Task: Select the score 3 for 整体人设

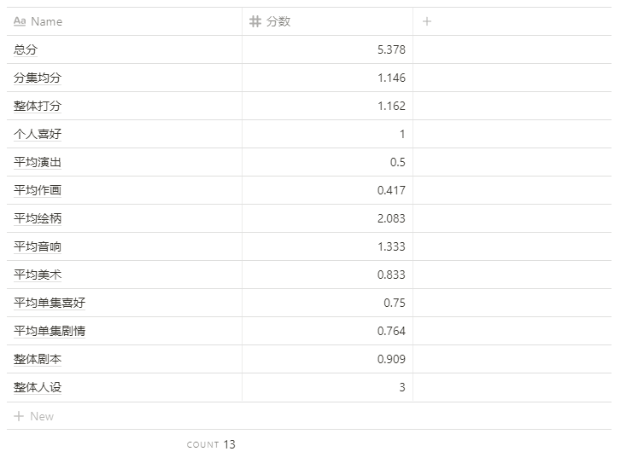Action: (x=327, y=387)
